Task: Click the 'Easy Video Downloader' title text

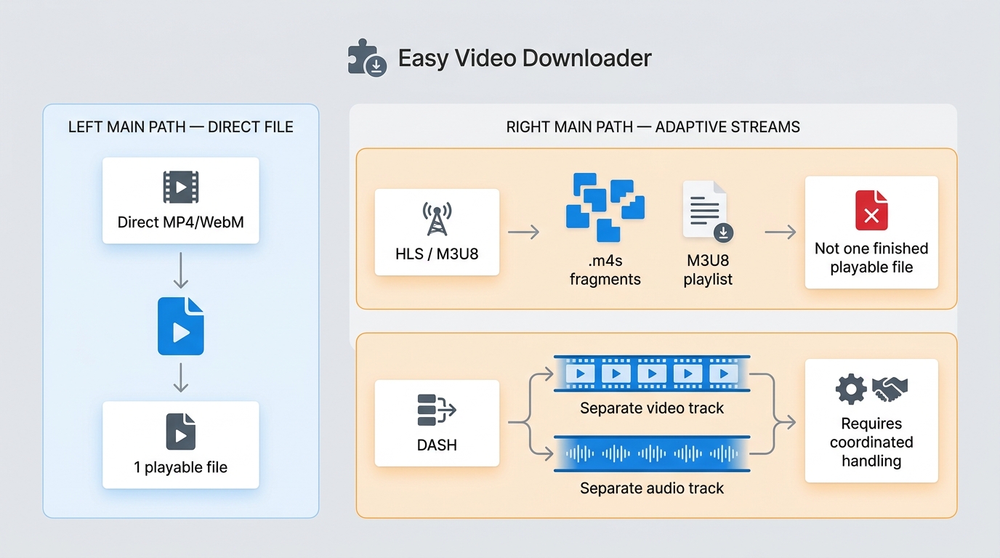Action: [525, 58]
